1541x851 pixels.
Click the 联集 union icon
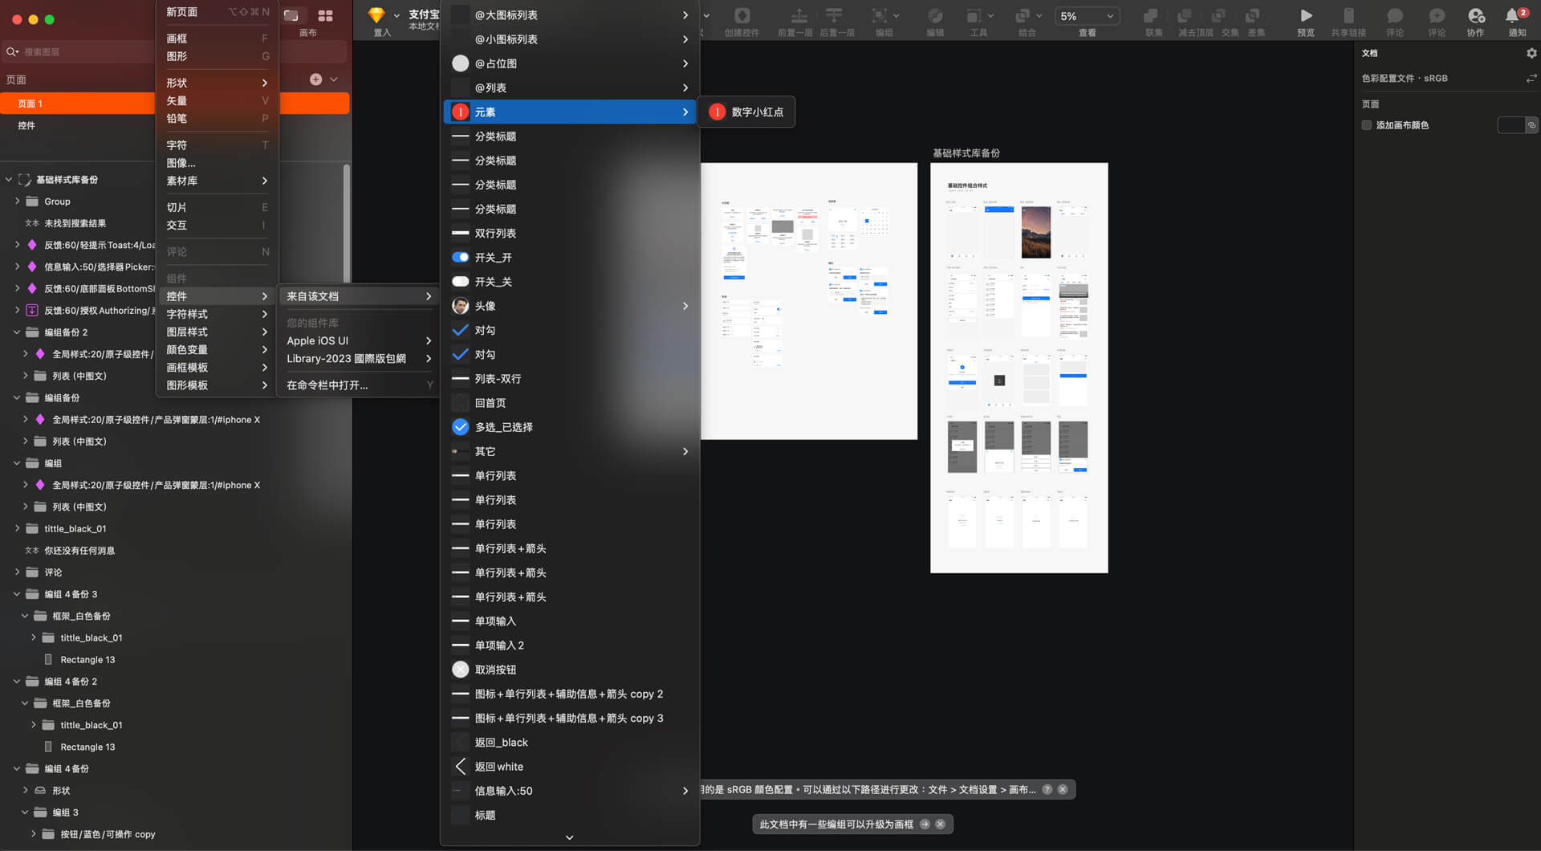tap(1153, 16)
